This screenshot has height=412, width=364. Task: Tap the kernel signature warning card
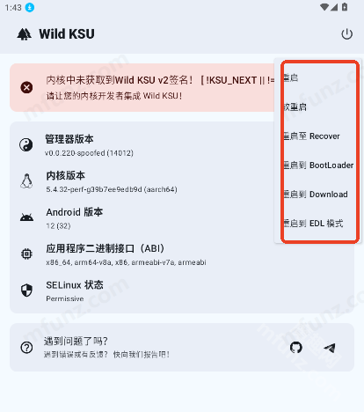point(142,87)
